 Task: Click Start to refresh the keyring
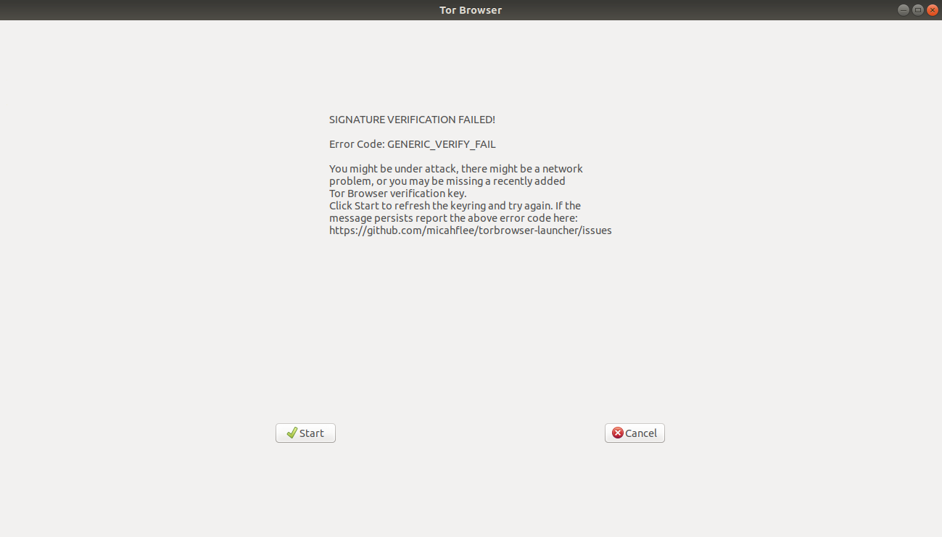click(x=305, y=433)
